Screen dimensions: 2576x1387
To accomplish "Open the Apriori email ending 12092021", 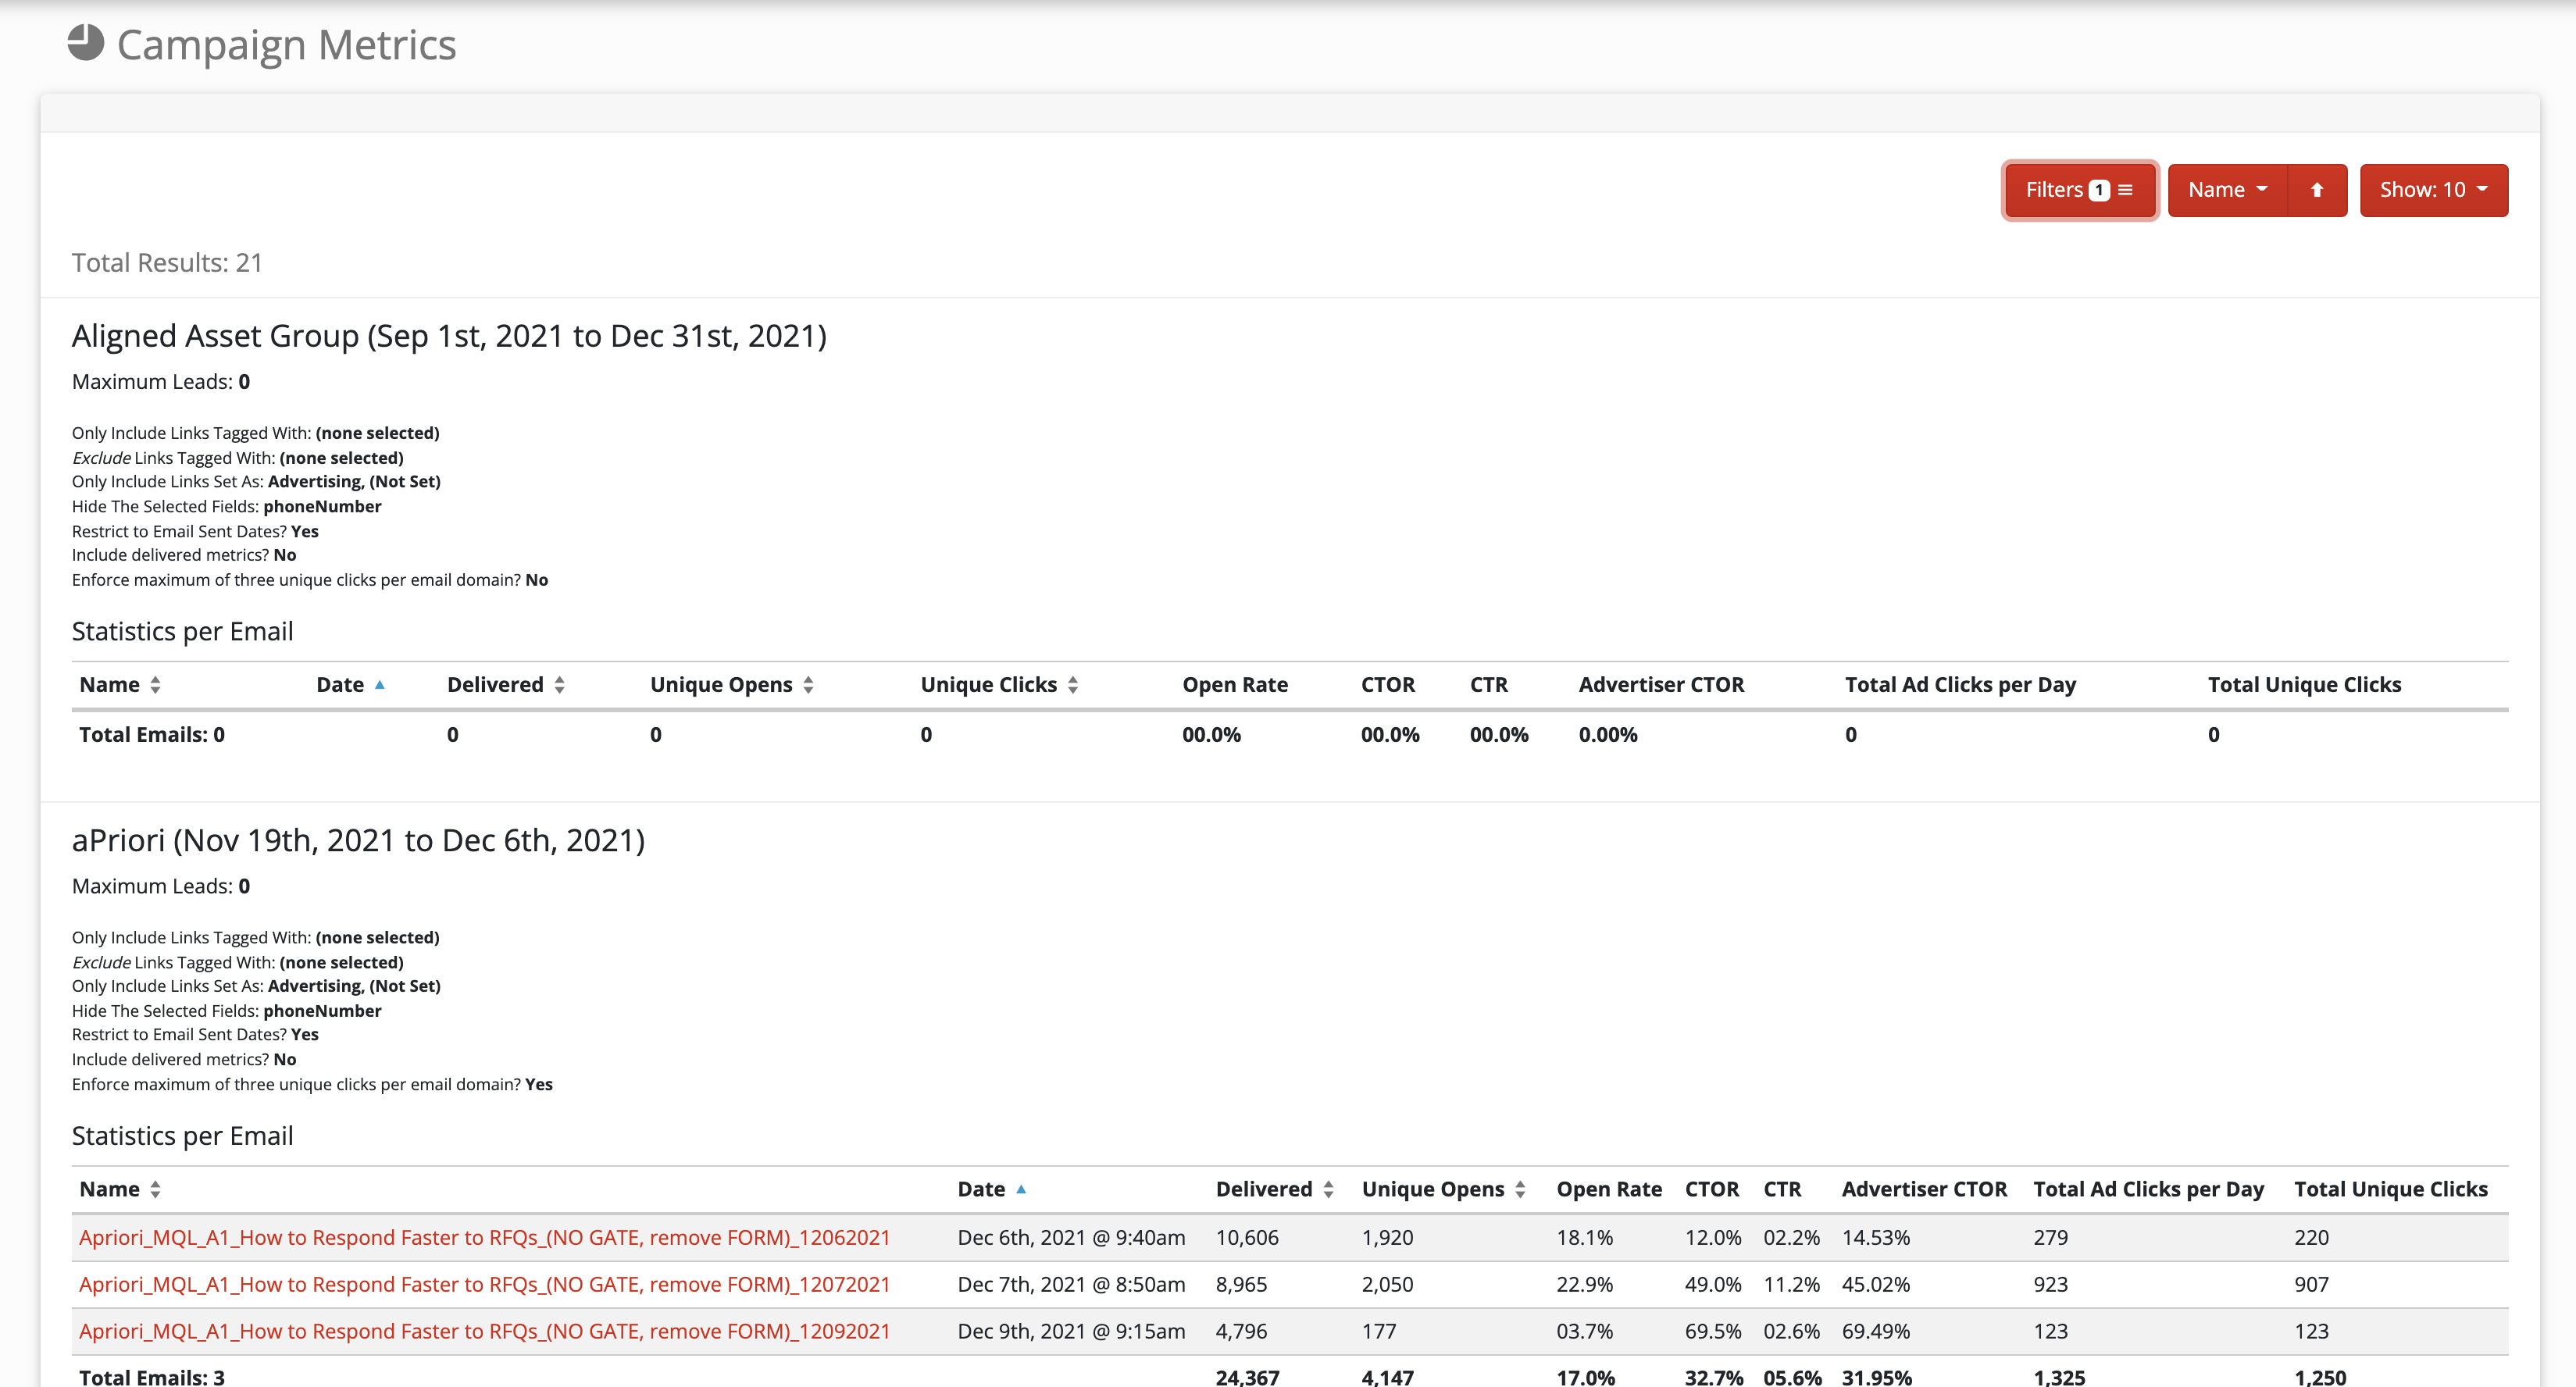I will coord(484,1331).
